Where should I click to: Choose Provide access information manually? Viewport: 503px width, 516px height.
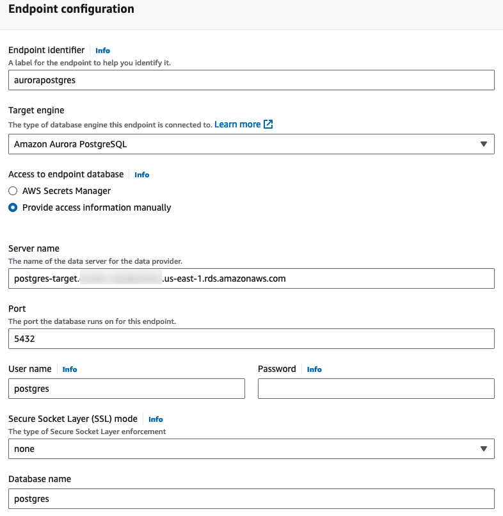point(13,207)
